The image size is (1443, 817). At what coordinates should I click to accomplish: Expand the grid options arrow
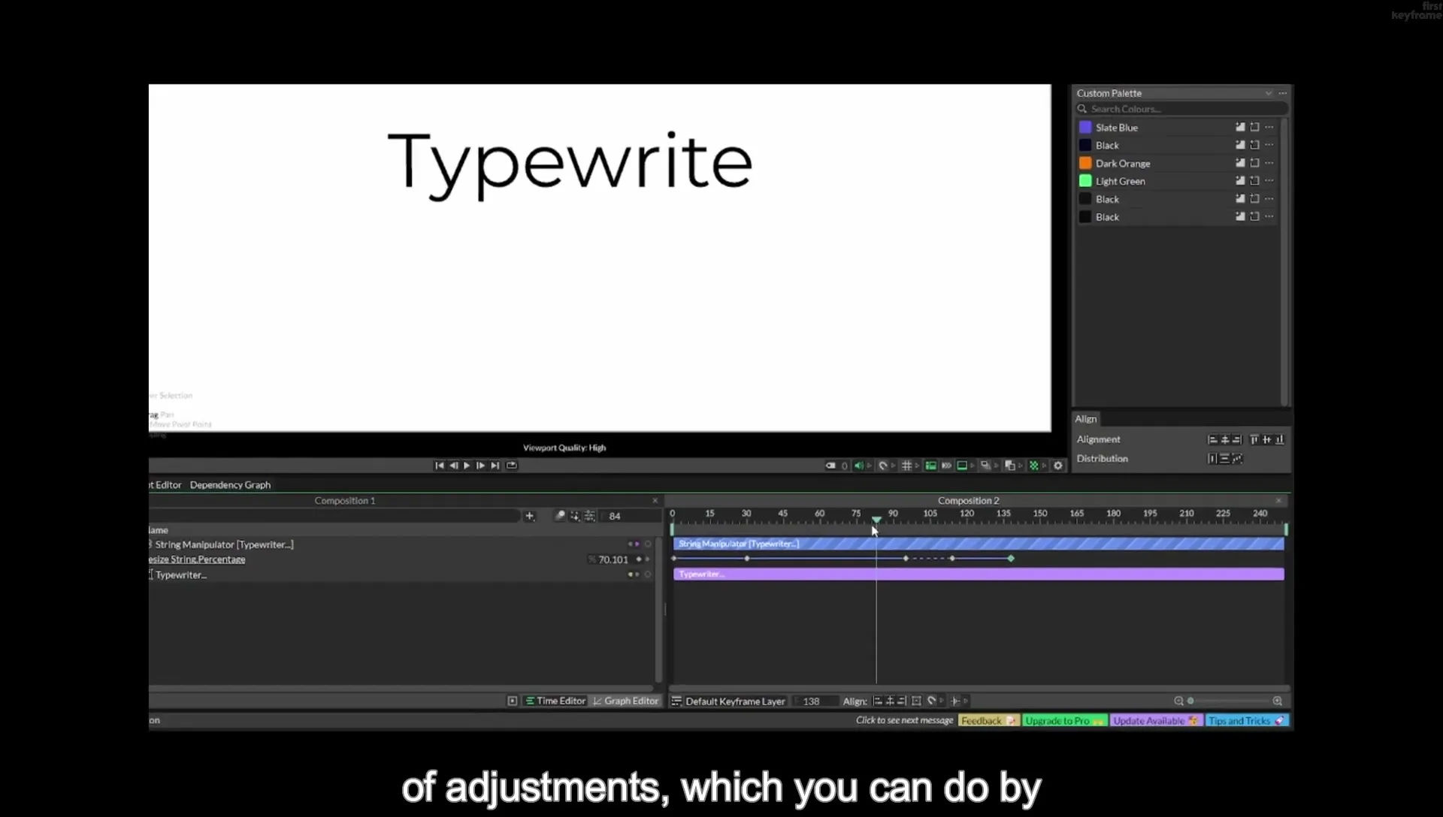tap(917, 466)
